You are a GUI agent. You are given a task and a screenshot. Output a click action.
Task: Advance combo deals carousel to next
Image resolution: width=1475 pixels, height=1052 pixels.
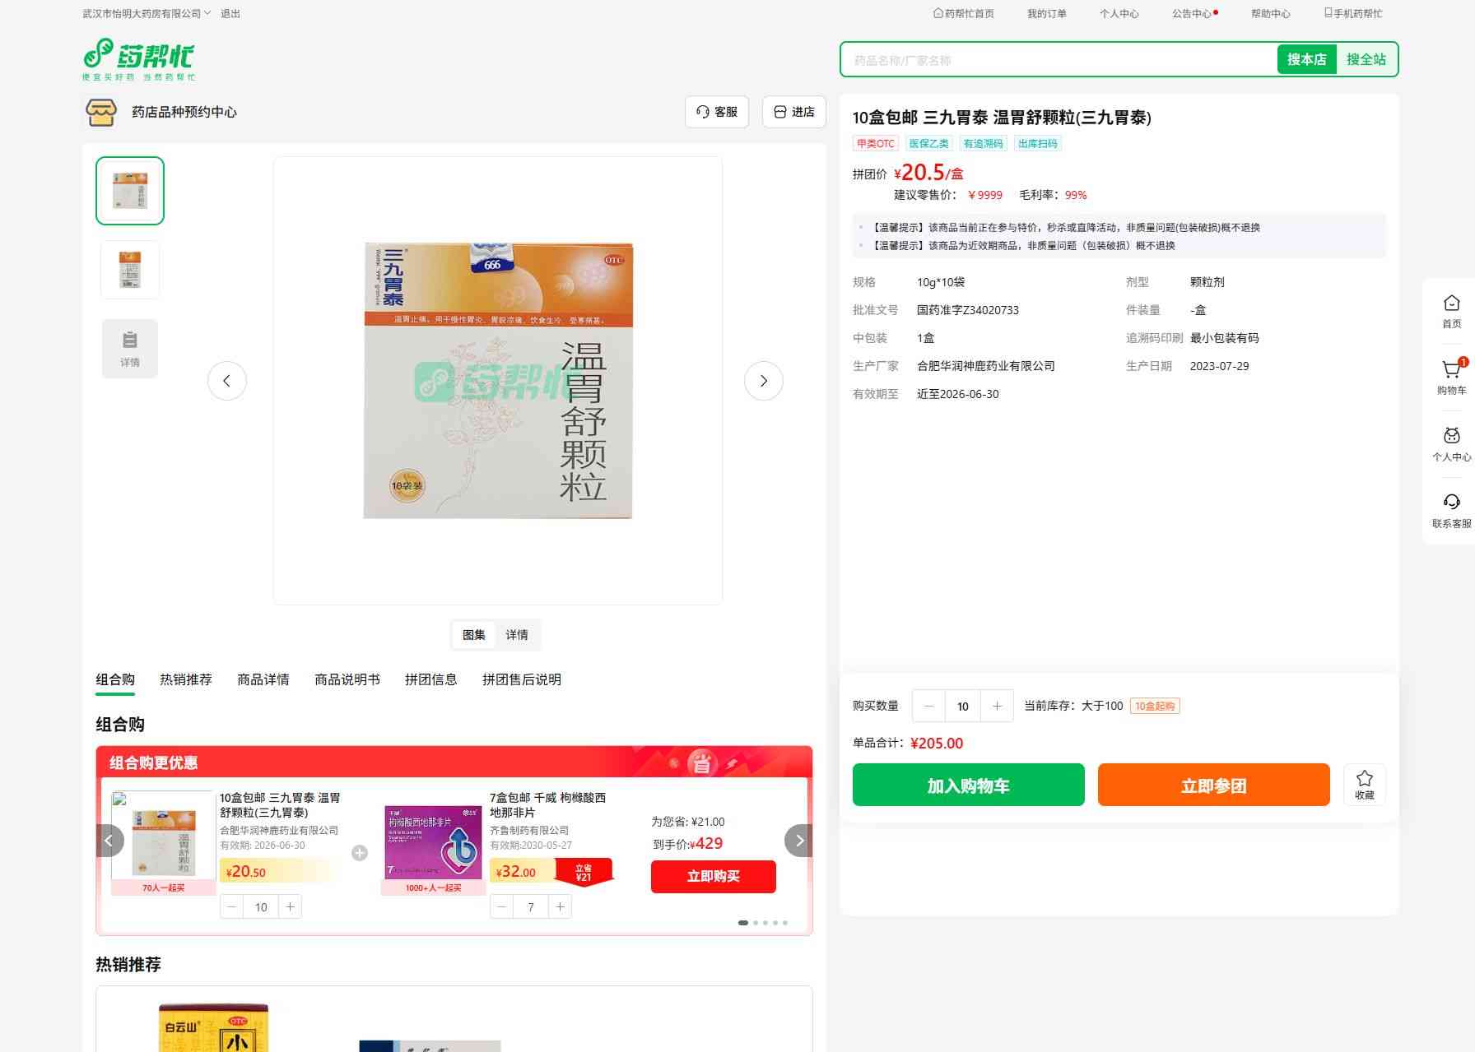click(x=798, y=841)
